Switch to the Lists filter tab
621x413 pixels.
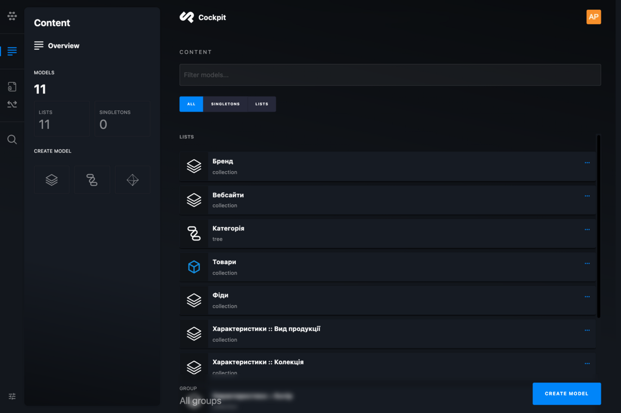pyautogui.click(x=262, y=104)
